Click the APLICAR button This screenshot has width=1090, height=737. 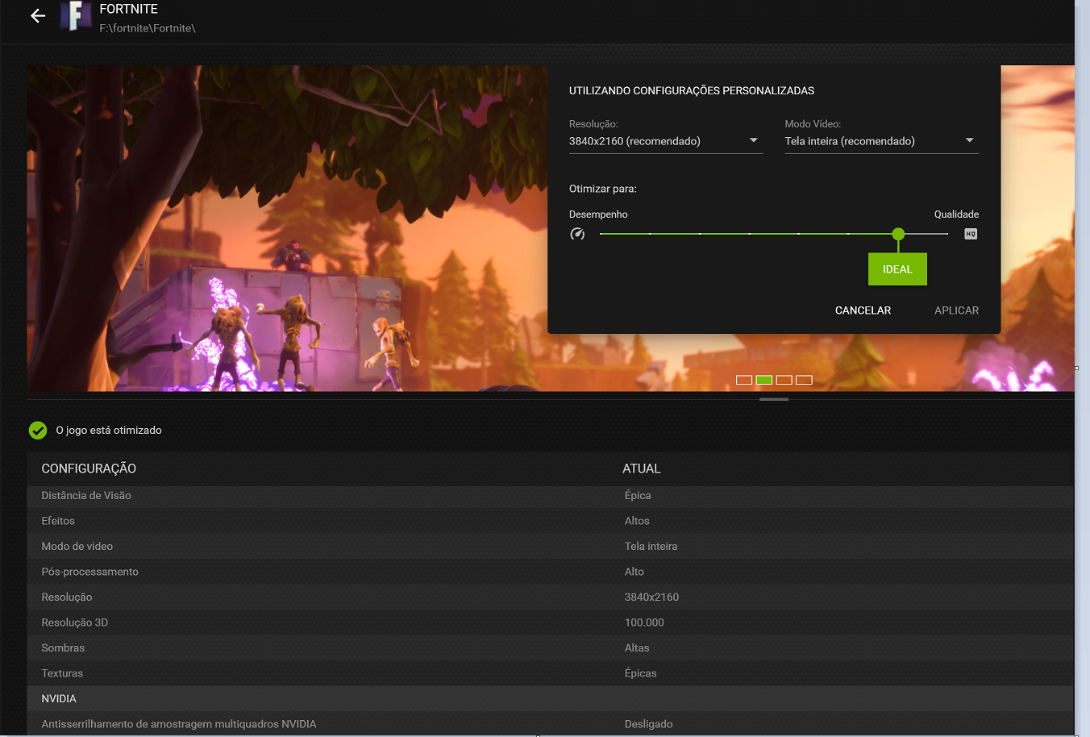[x=956, y=310]
